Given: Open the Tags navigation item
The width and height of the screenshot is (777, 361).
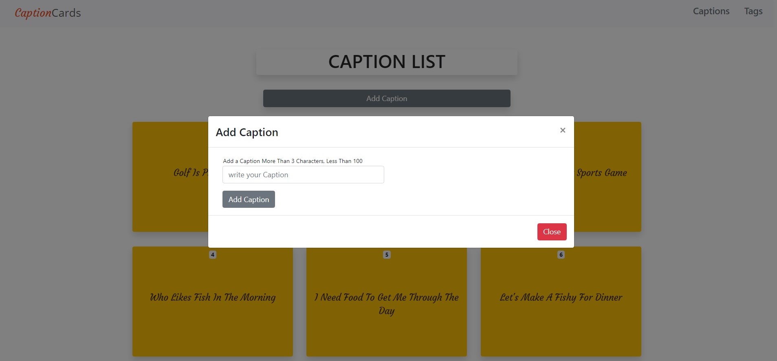Looking at the screenshot, I should (x=753, y=11).
